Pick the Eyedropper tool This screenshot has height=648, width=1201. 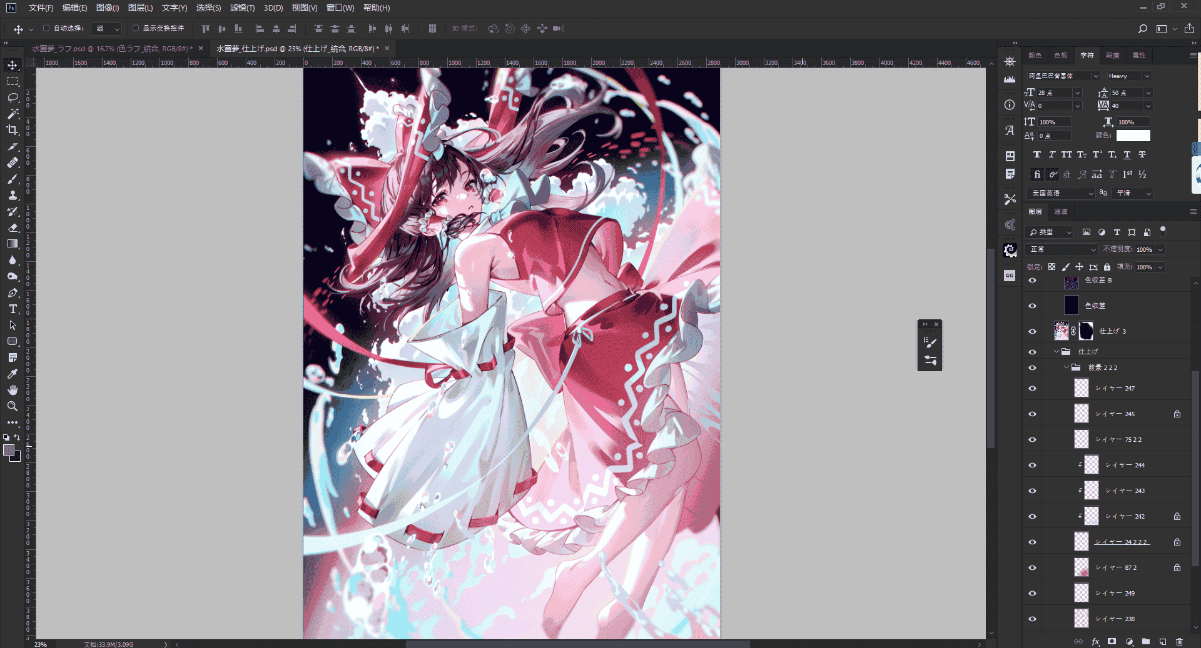tap(13, 374)
